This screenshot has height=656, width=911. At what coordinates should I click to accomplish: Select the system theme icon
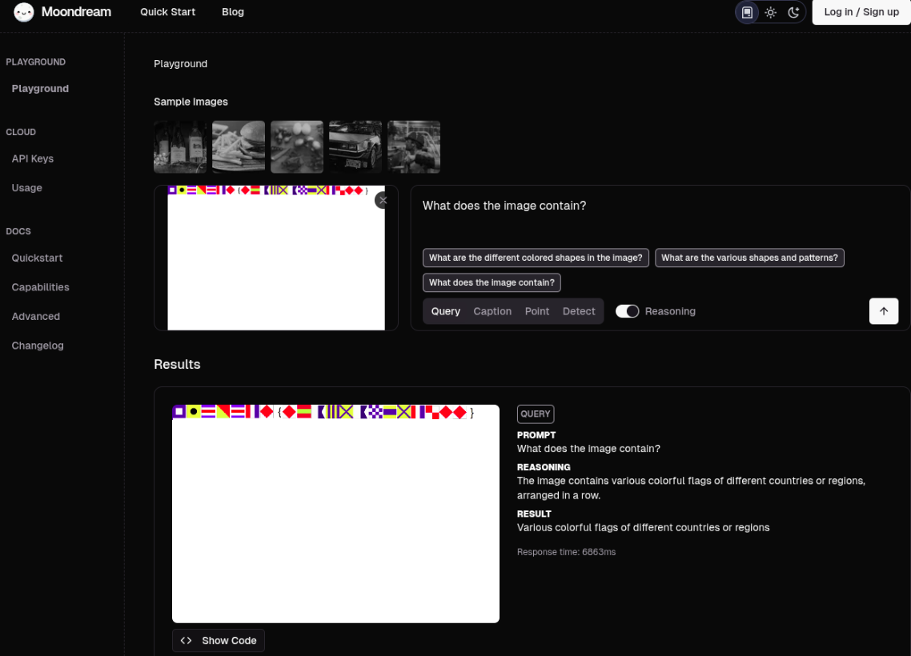click(x=747, y=12)
